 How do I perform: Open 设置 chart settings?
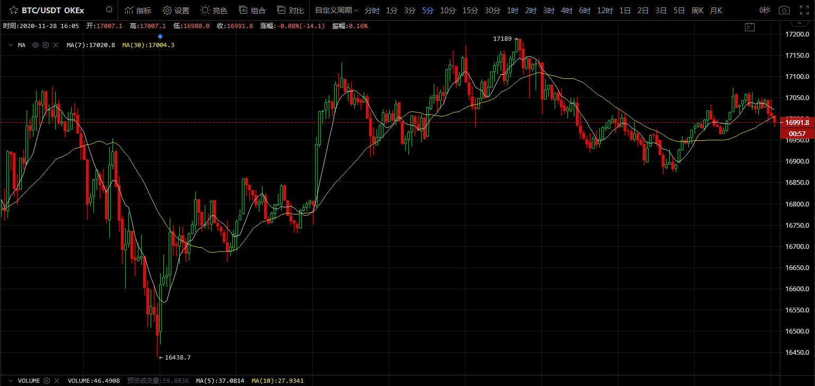click(x=176, y=10)
